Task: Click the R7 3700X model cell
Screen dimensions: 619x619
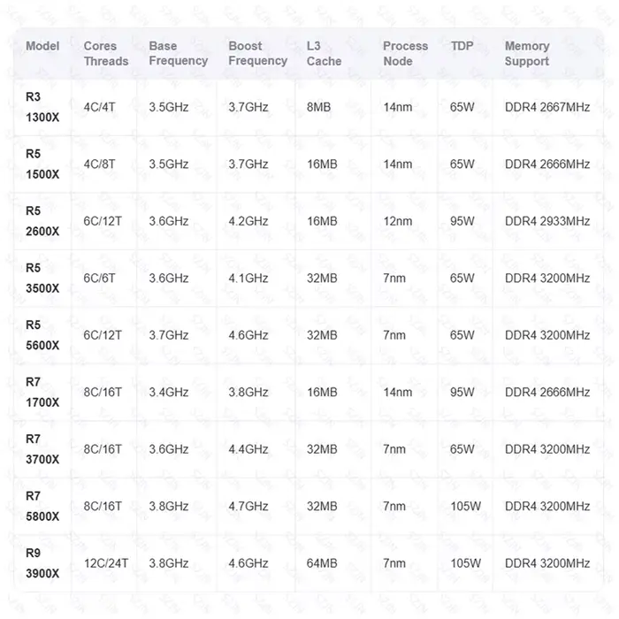Action: point(42,449)
